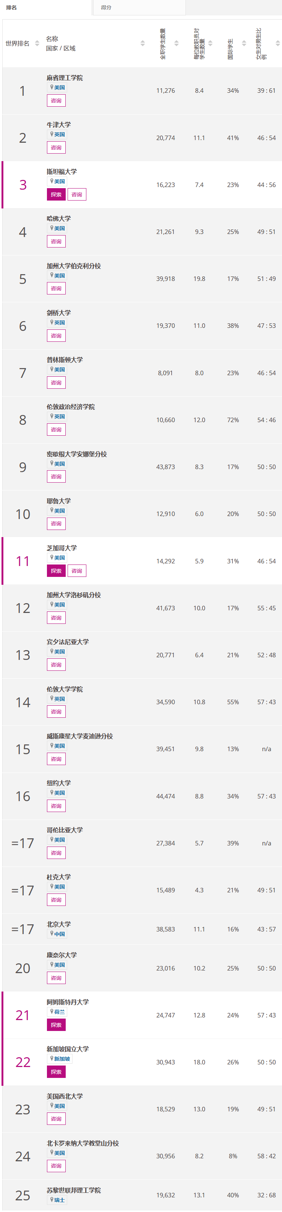Sort by 国际学生 column arrows
Viewport: 282px width, 1212px height.
point(244,43)
